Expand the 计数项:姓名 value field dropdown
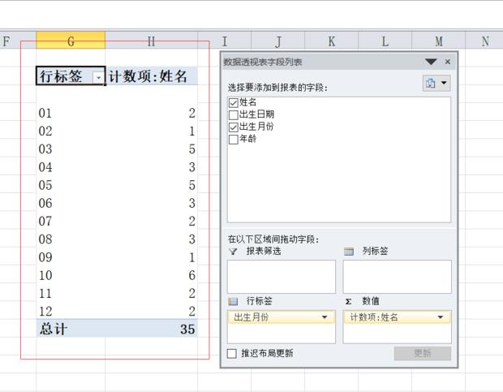 pyautogui.click(x=441, y=317)
